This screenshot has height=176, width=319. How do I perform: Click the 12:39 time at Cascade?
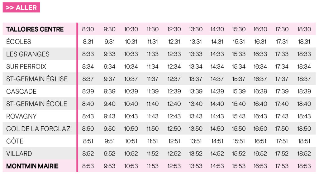tap(174, 92)
